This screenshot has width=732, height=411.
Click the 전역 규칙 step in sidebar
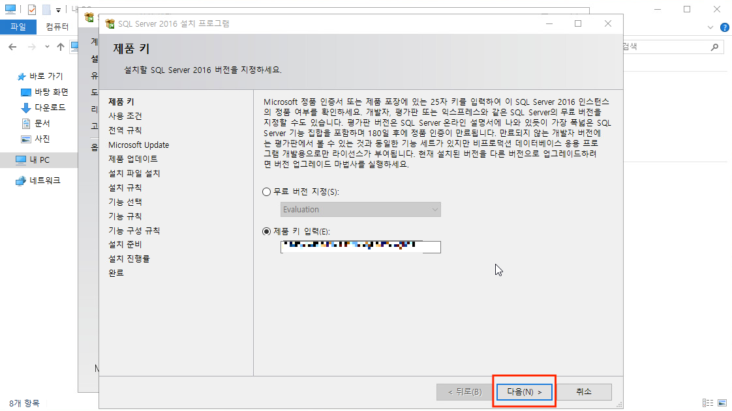(125, 130)
